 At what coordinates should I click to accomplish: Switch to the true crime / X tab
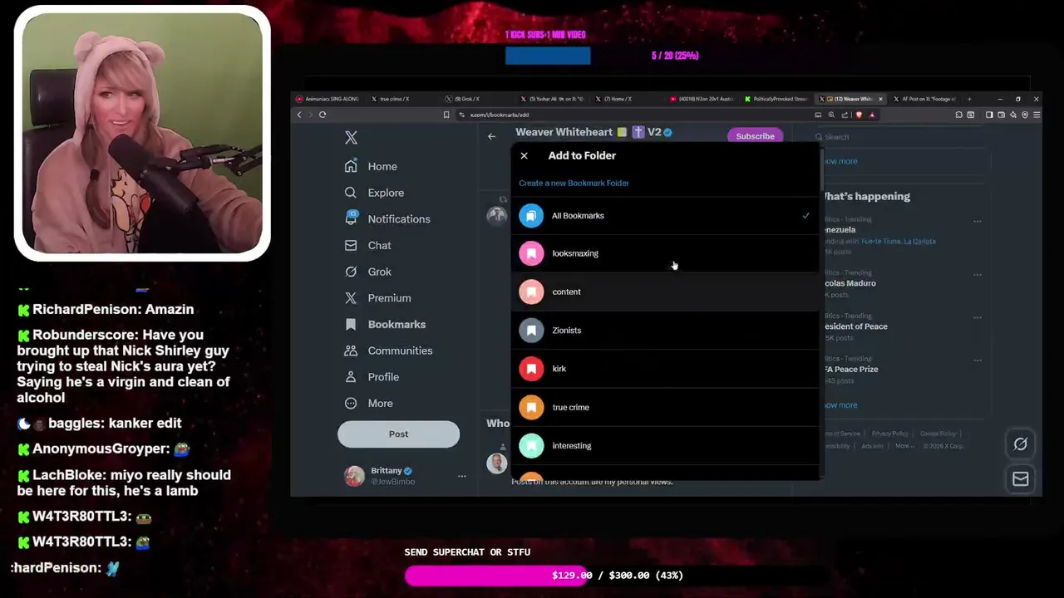403,99
